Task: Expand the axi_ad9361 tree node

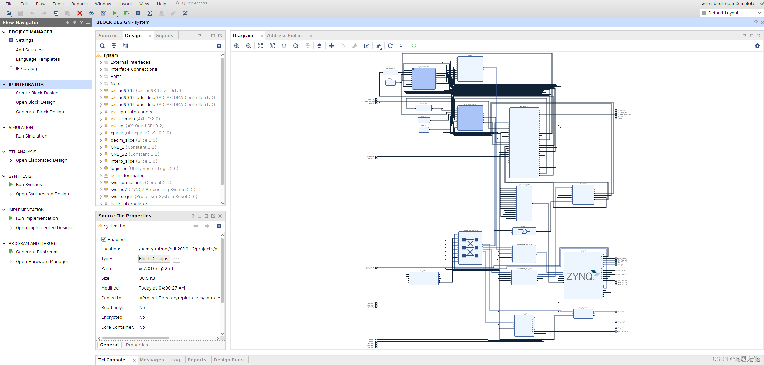Action: coord(101,91)
